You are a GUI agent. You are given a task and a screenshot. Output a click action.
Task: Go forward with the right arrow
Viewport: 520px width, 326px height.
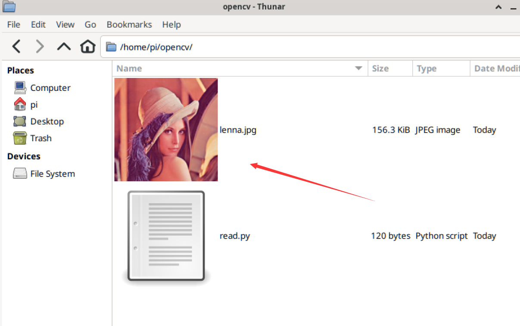40,46
